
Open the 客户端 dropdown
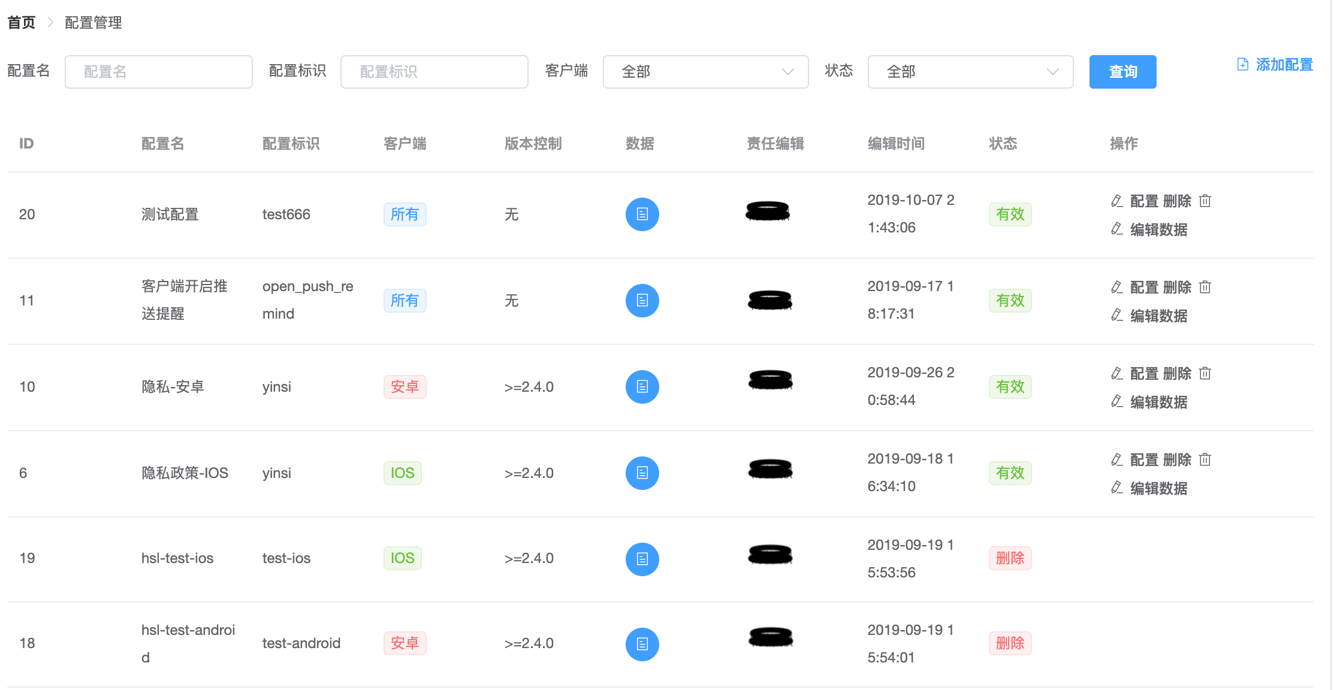[x=705, y=71]
